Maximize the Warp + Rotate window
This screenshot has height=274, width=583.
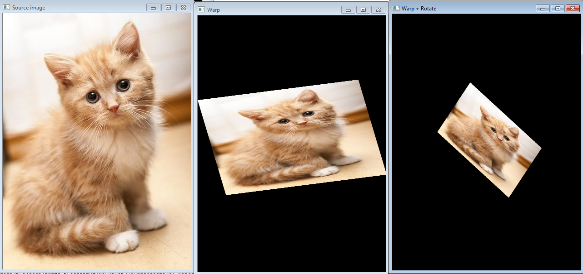point(558,9)
